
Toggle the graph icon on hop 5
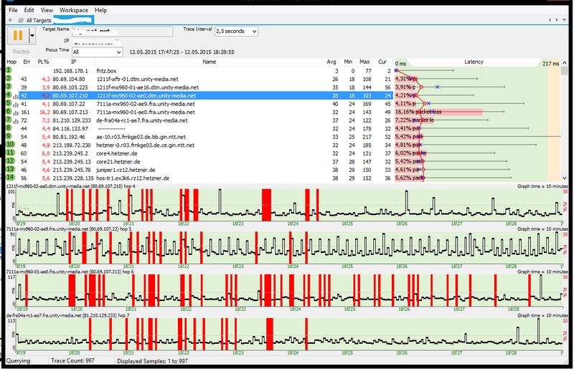tap(17, 104)
